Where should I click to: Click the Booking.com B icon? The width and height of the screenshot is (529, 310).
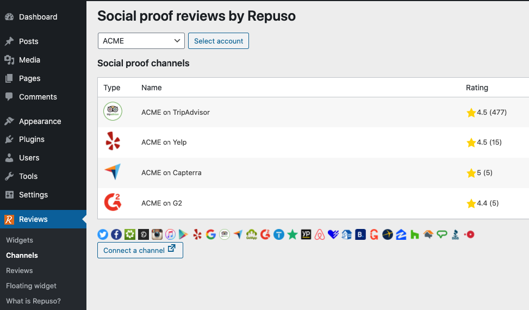[360, 234]
